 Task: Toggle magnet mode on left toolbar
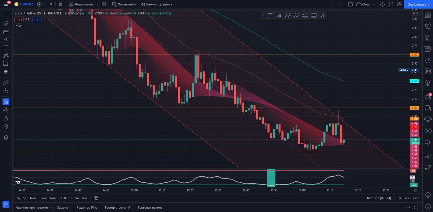coord(6,101)
